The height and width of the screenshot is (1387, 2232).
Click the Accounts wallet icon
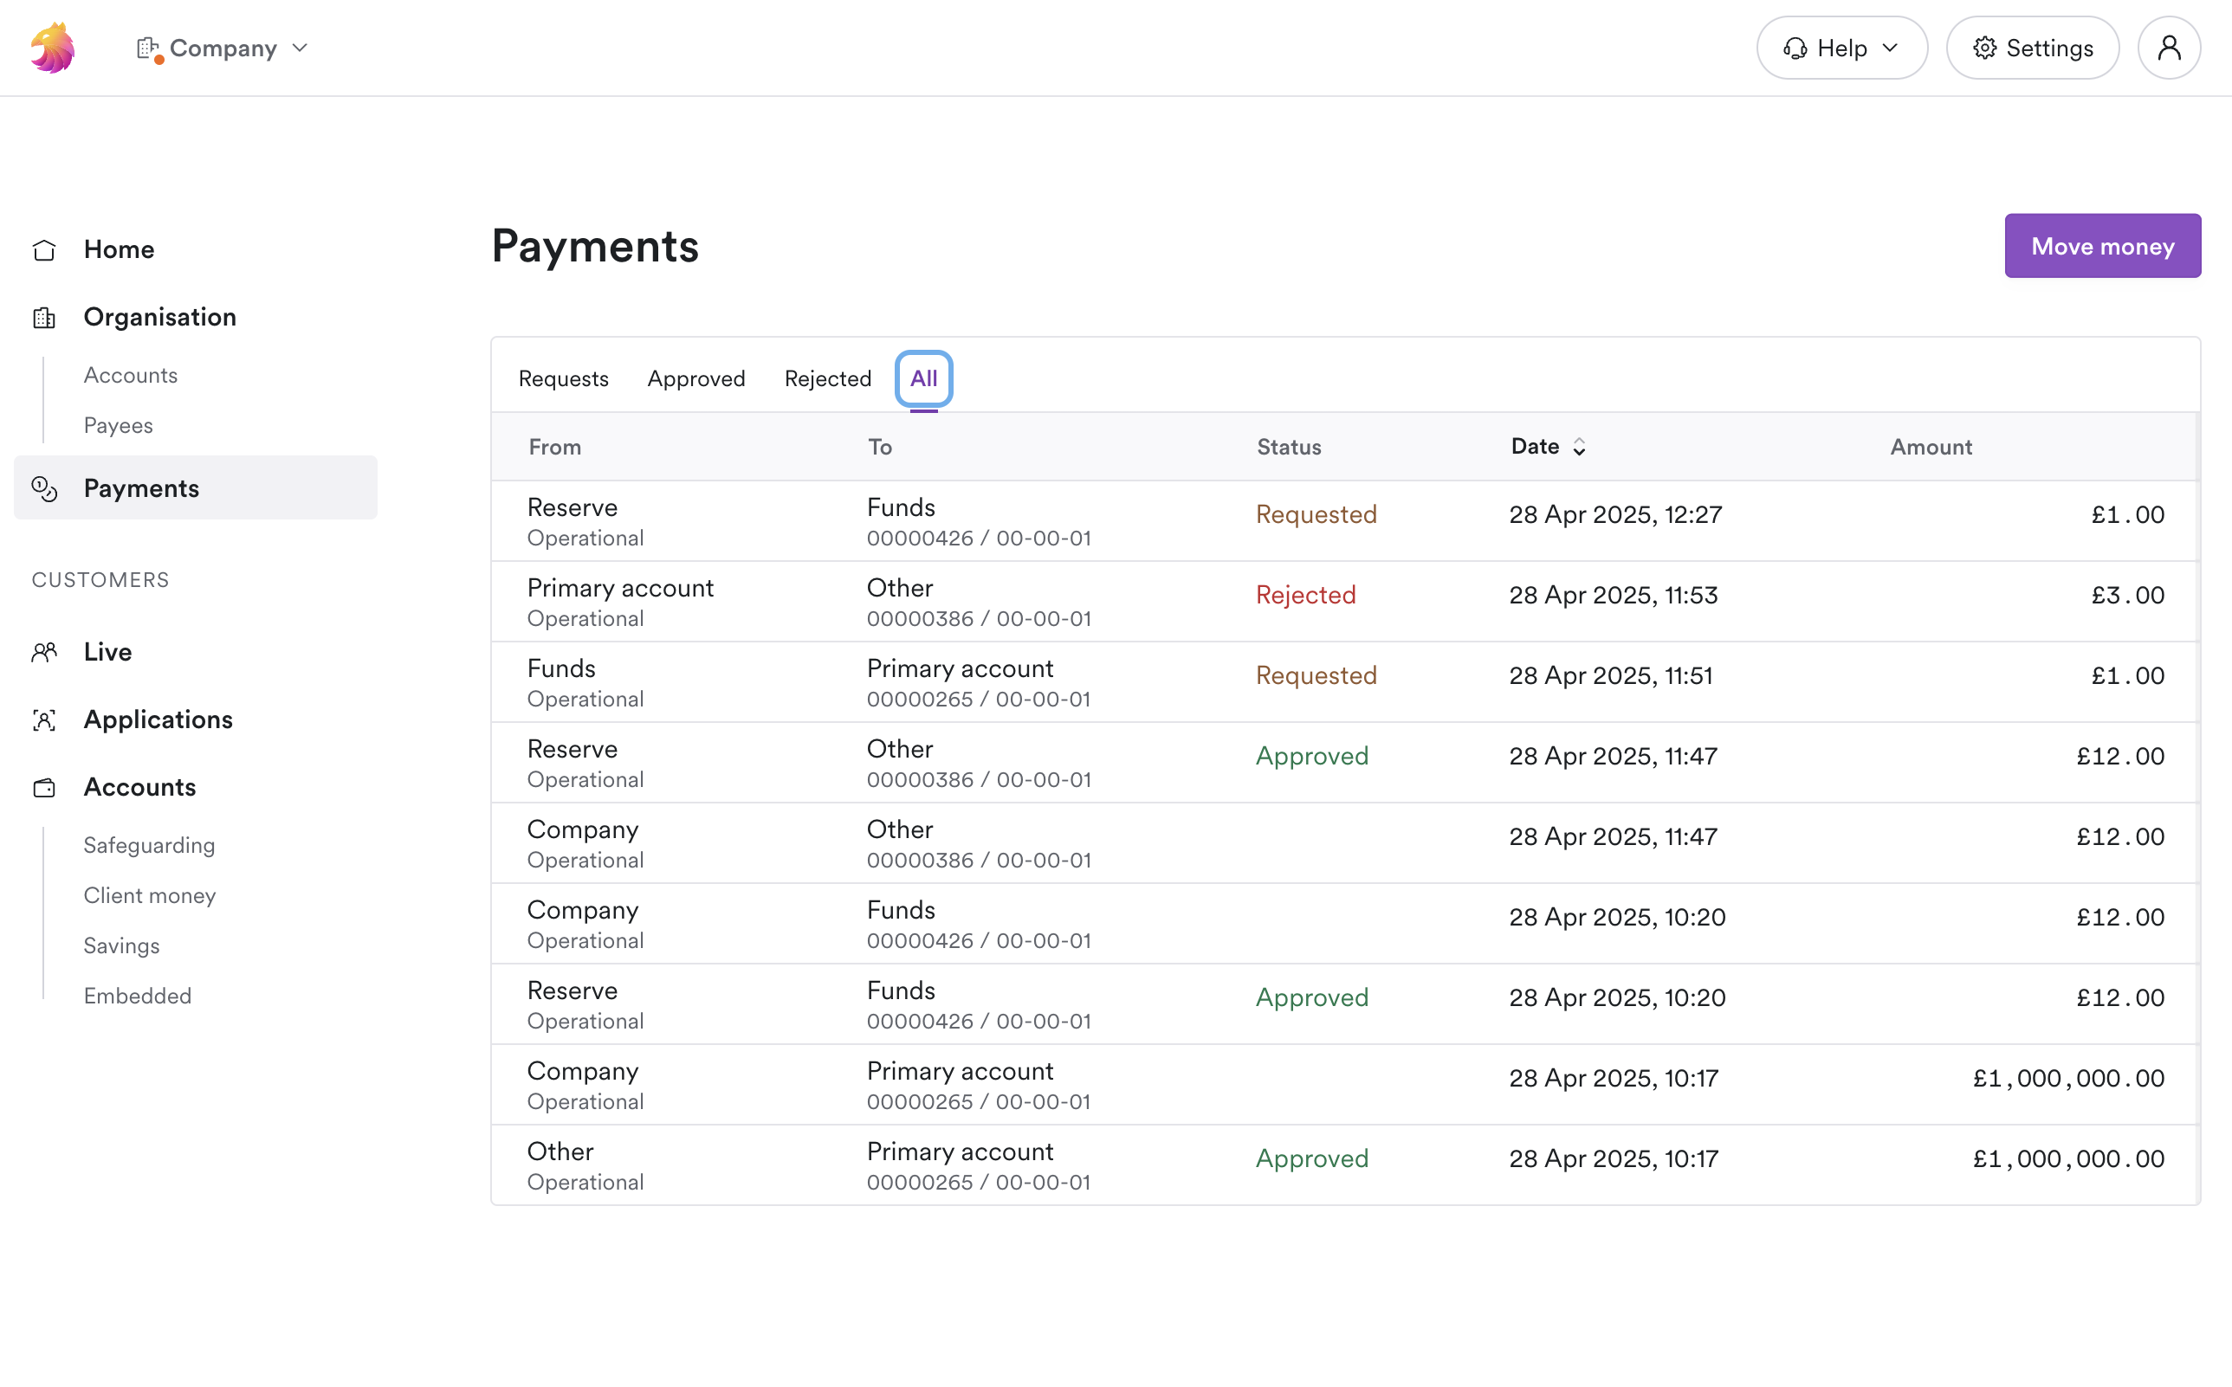[x=43, y=788]
